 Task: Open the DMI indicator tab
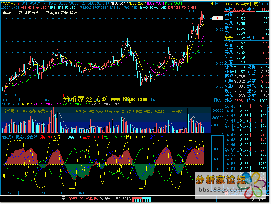click(x=82, y=193)
